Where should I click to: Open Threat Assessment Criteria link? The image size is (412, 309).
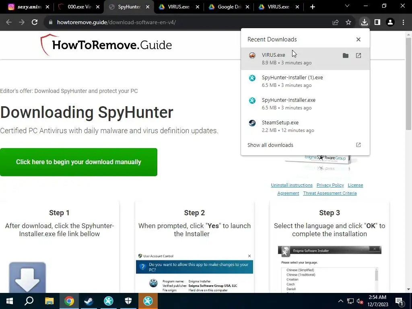click(x=330, y=193)
